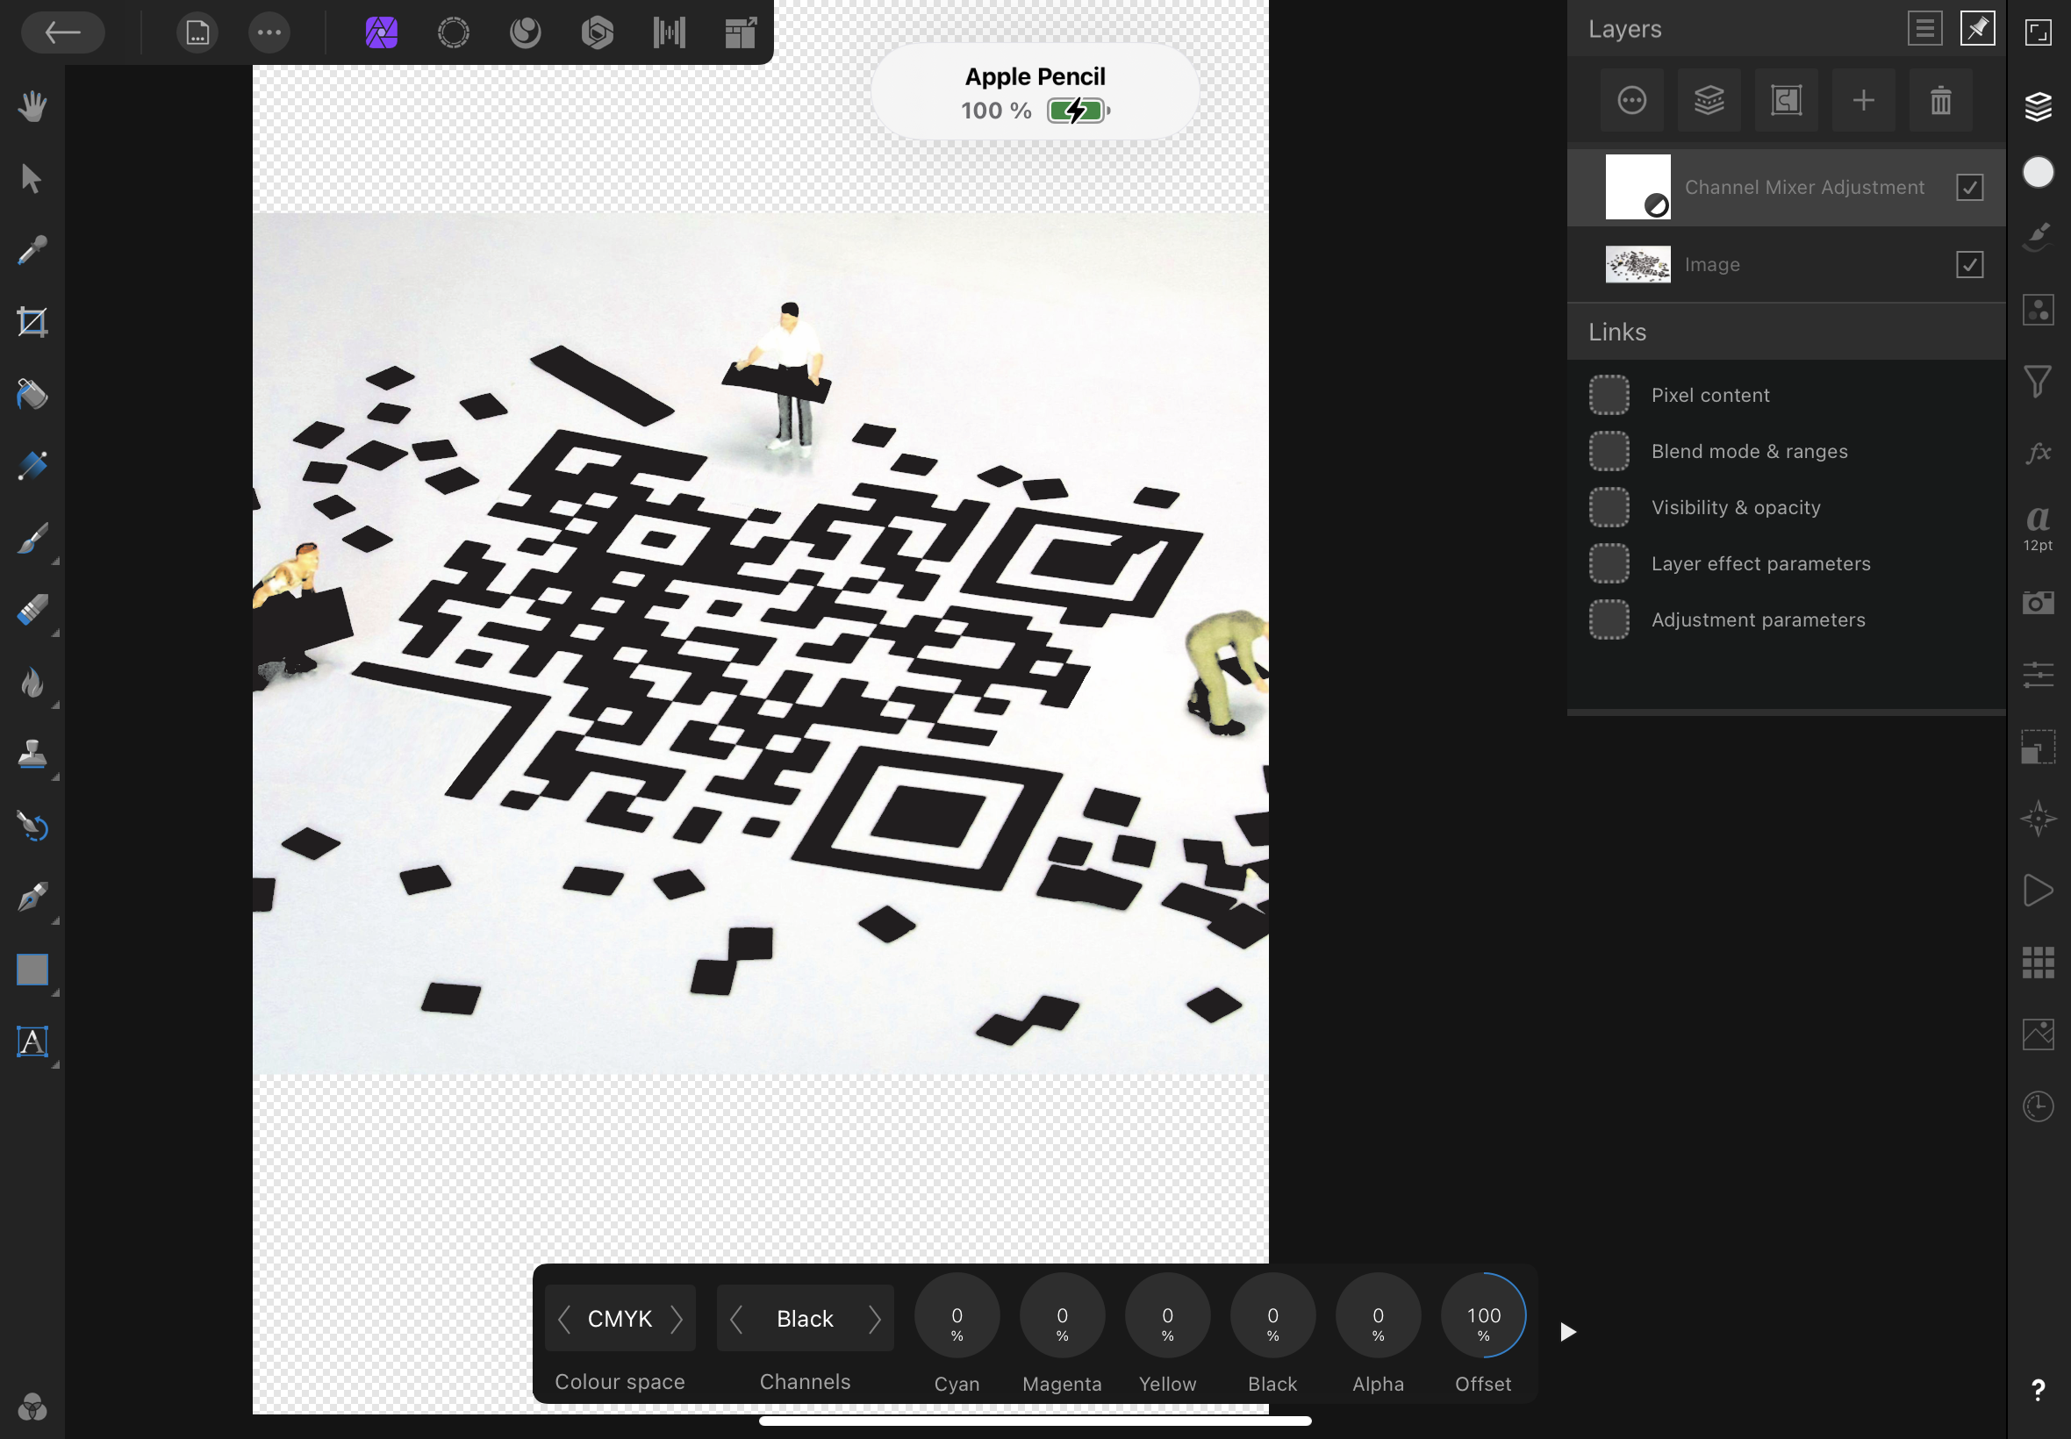
Task: Go back with the arrow button
Action: coord(62,33)
